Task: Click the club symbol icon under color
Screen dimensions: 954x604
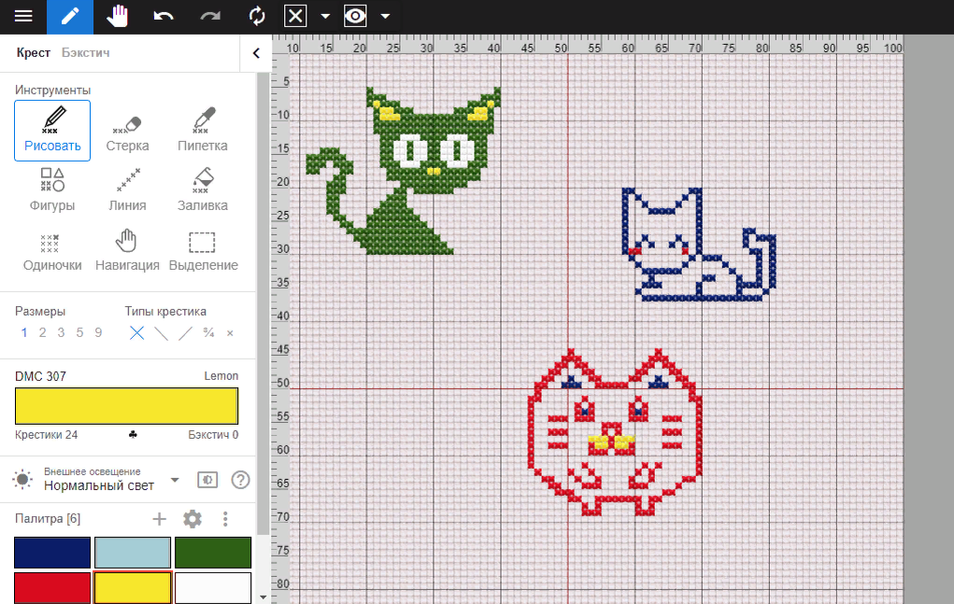Action: [x=134, y=434]
